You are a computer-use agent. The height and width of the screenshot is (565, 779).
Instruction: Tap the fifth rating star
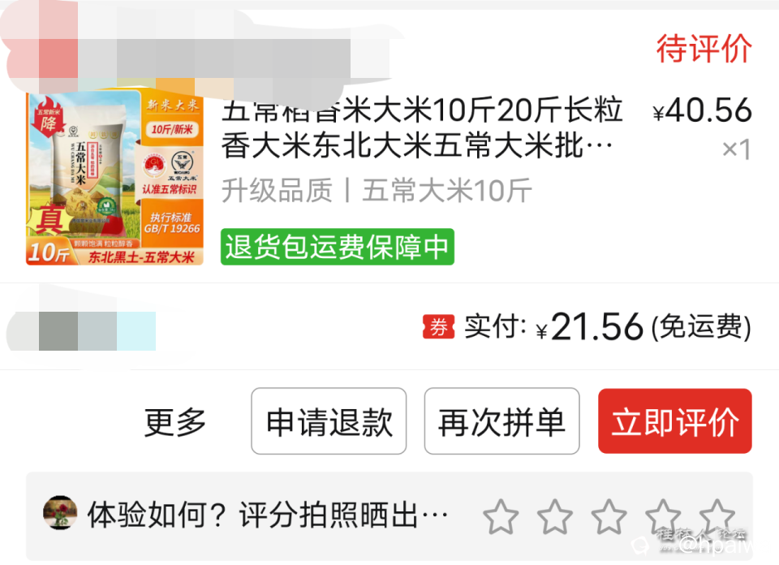click(x=717, y=516)
